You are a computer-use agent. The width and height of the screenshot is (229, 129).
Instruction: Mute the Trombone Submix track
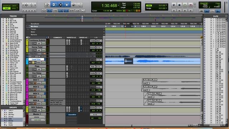point(35,43)
